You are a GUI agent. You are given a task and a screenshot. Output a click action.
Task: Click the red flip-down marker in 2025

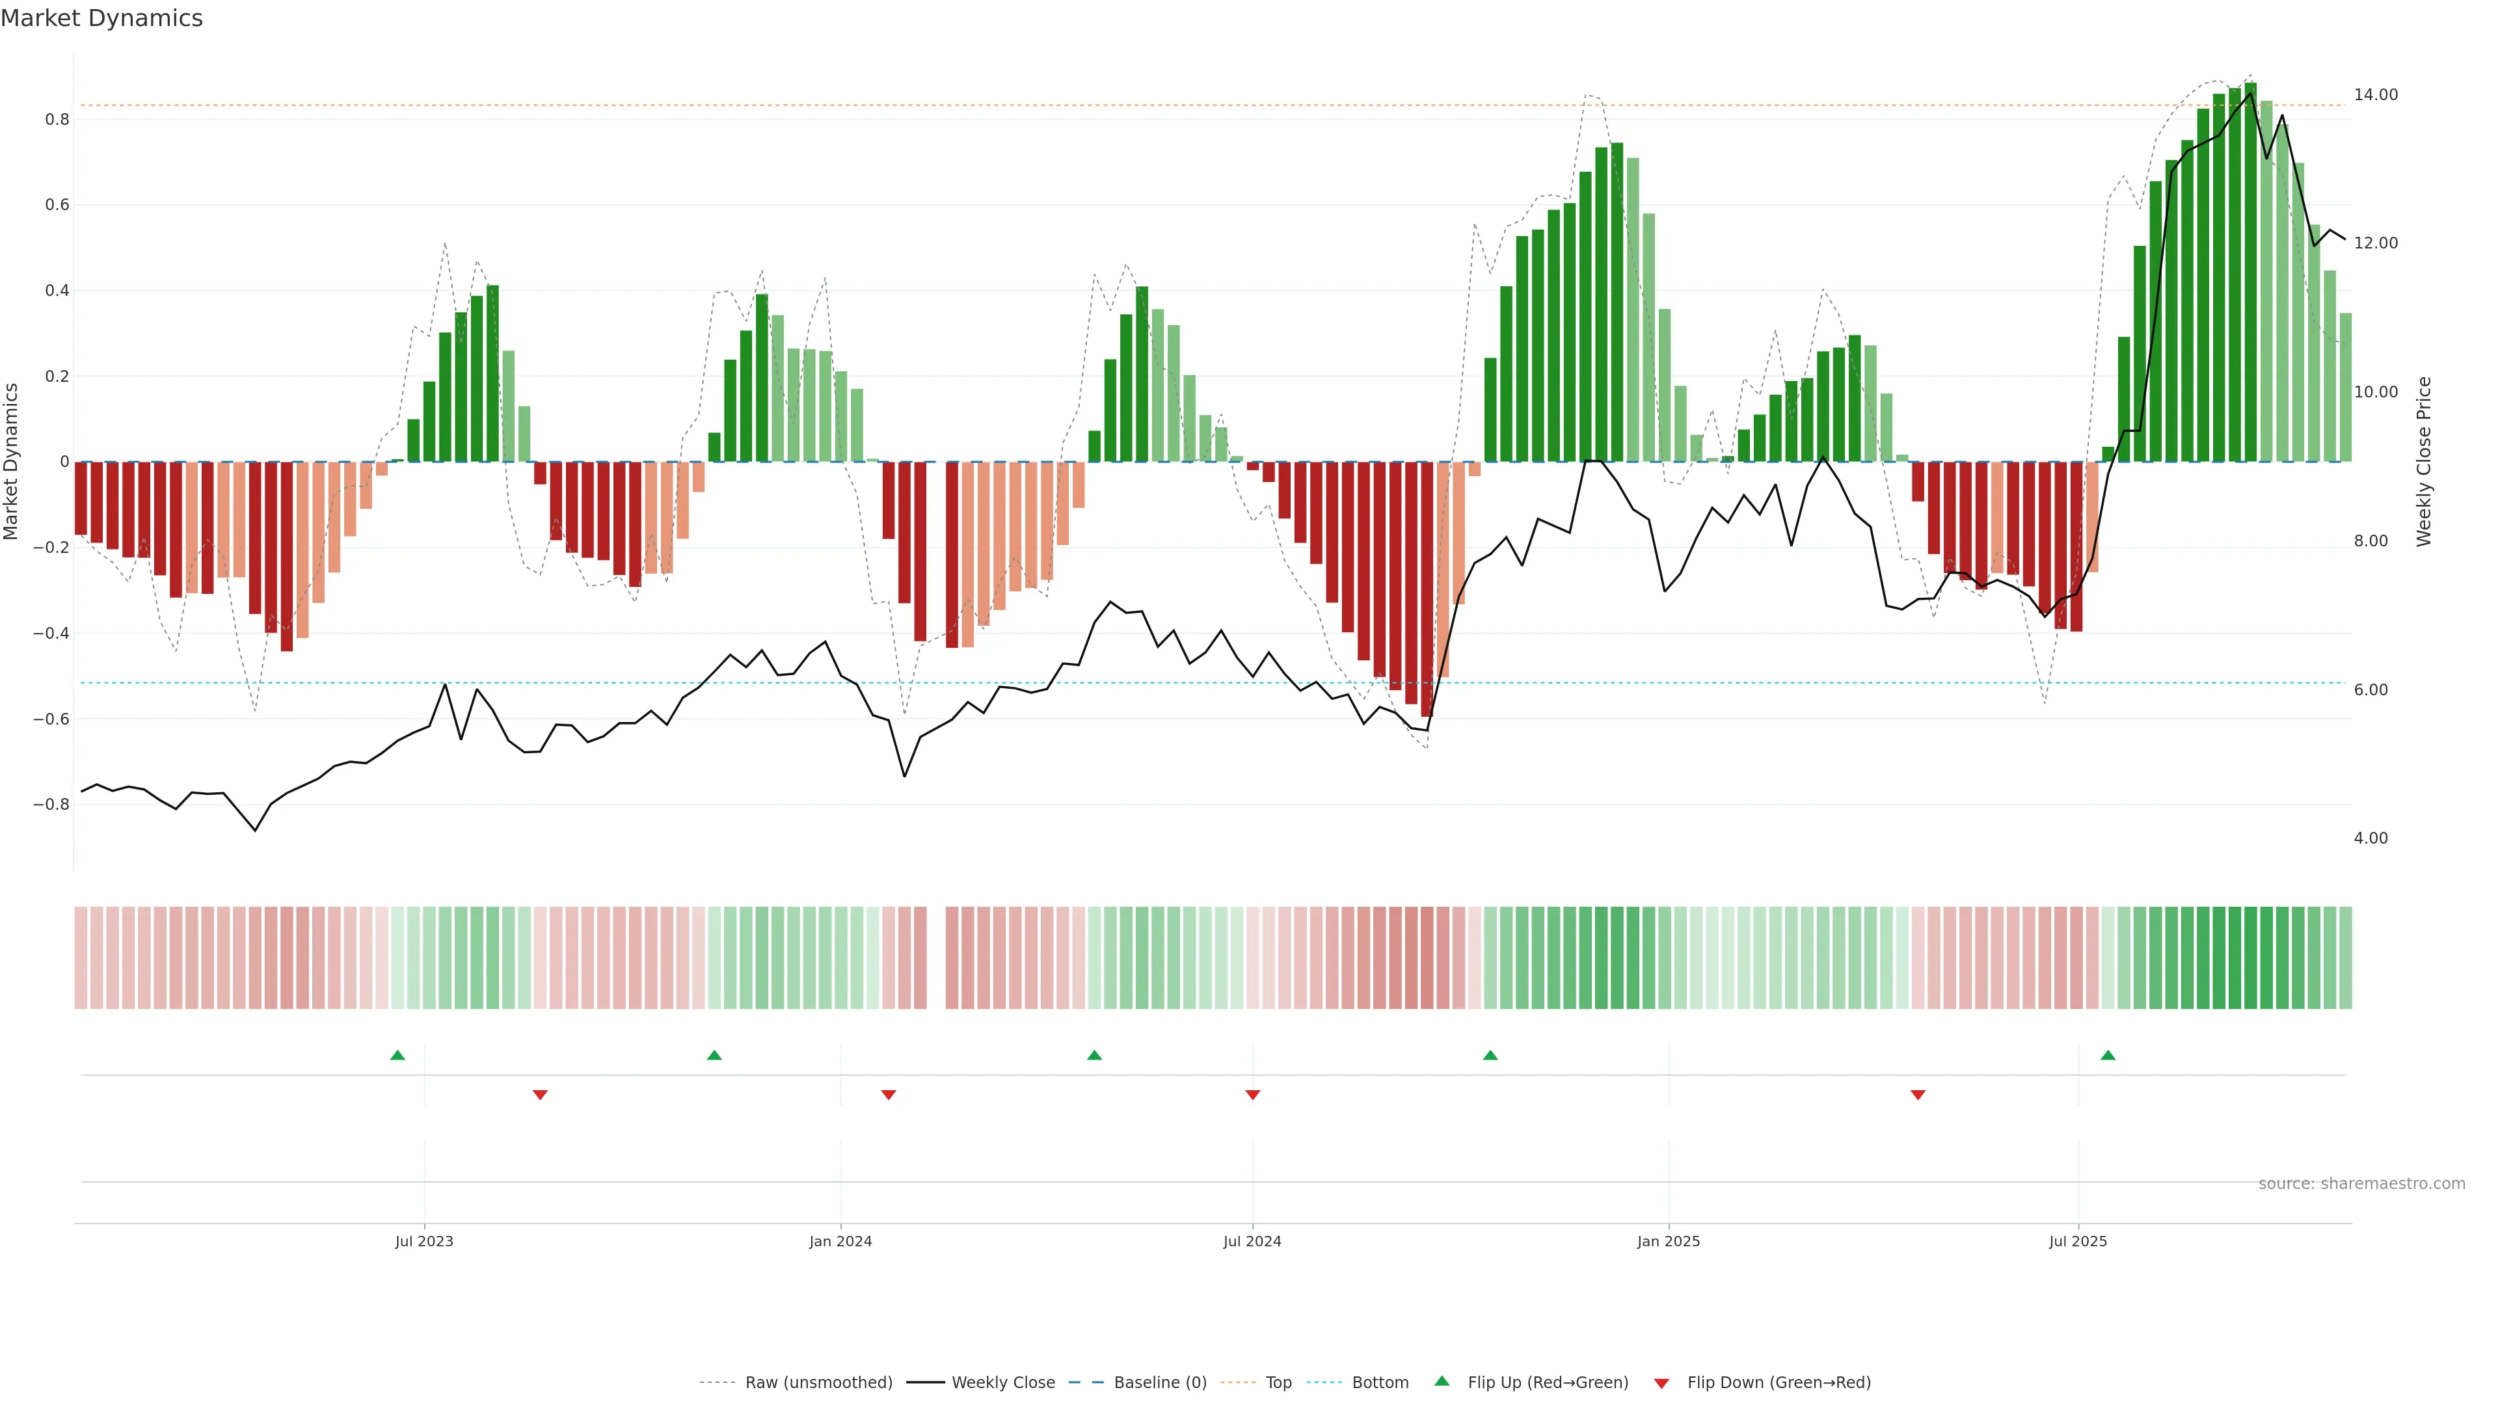[1917, 1095]
